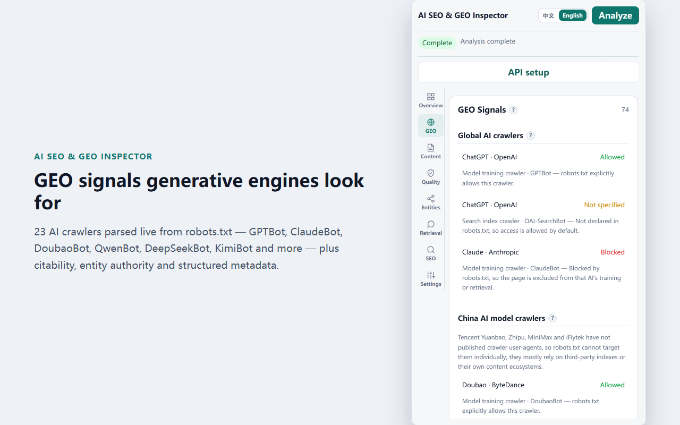This screenshot has width=680, height=425.
Task: Select the OAI-SearchBot crawler description
Action: pos(540,226)
